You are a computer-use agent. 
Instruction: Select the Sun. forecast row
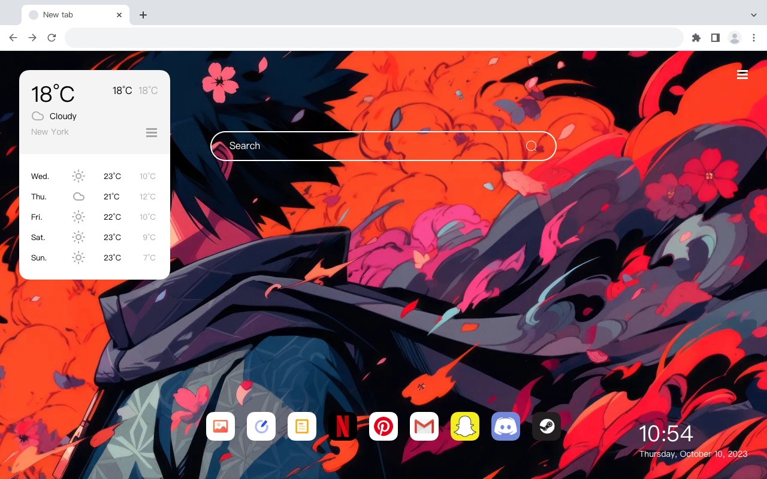click(x=94, y=257)
